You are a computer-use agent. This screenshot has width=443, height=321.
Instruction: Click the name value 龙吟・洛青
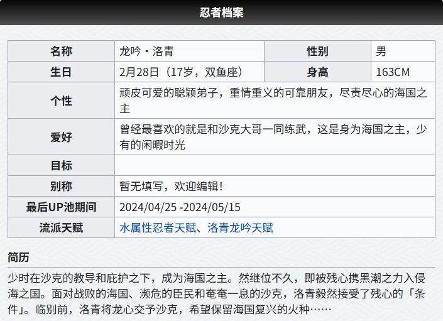147,52
